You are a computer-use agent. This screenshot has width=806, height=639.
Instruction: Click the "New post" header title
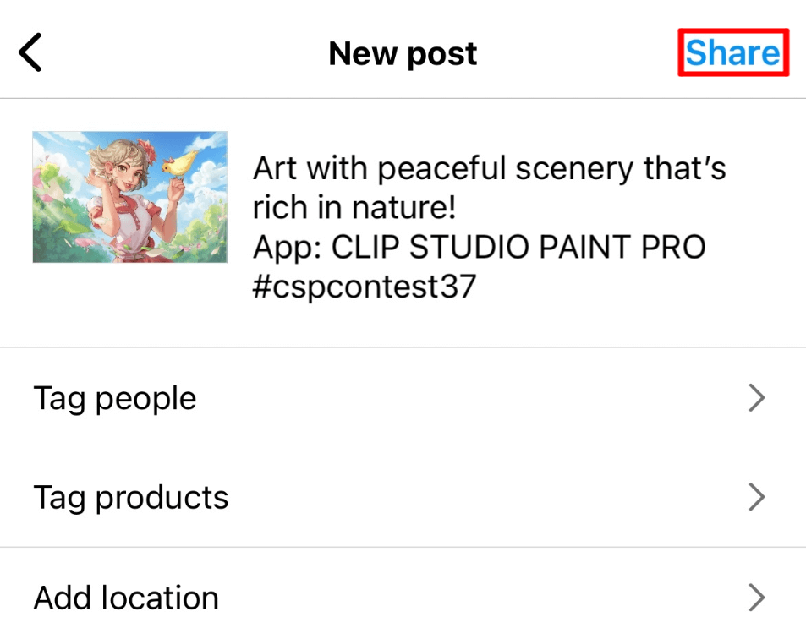click(x=403, y=54)
